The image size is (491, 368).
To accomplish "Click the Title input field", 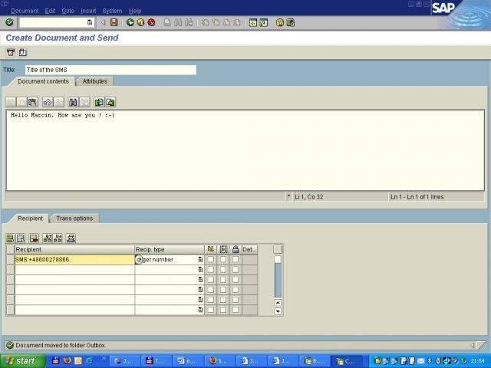I will (x=110, y=70).
